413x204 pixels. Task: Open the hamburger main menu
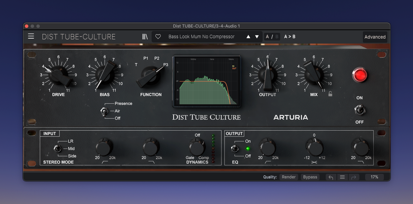[31, 37]
